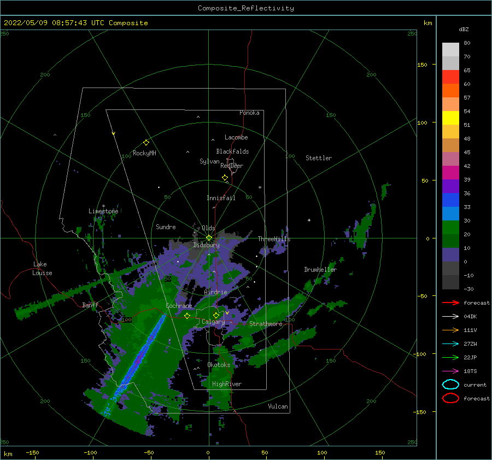Screen dimensions: 492x460
Task: Pick the 39 dBZ purple swatch
Action: (450, 186)
